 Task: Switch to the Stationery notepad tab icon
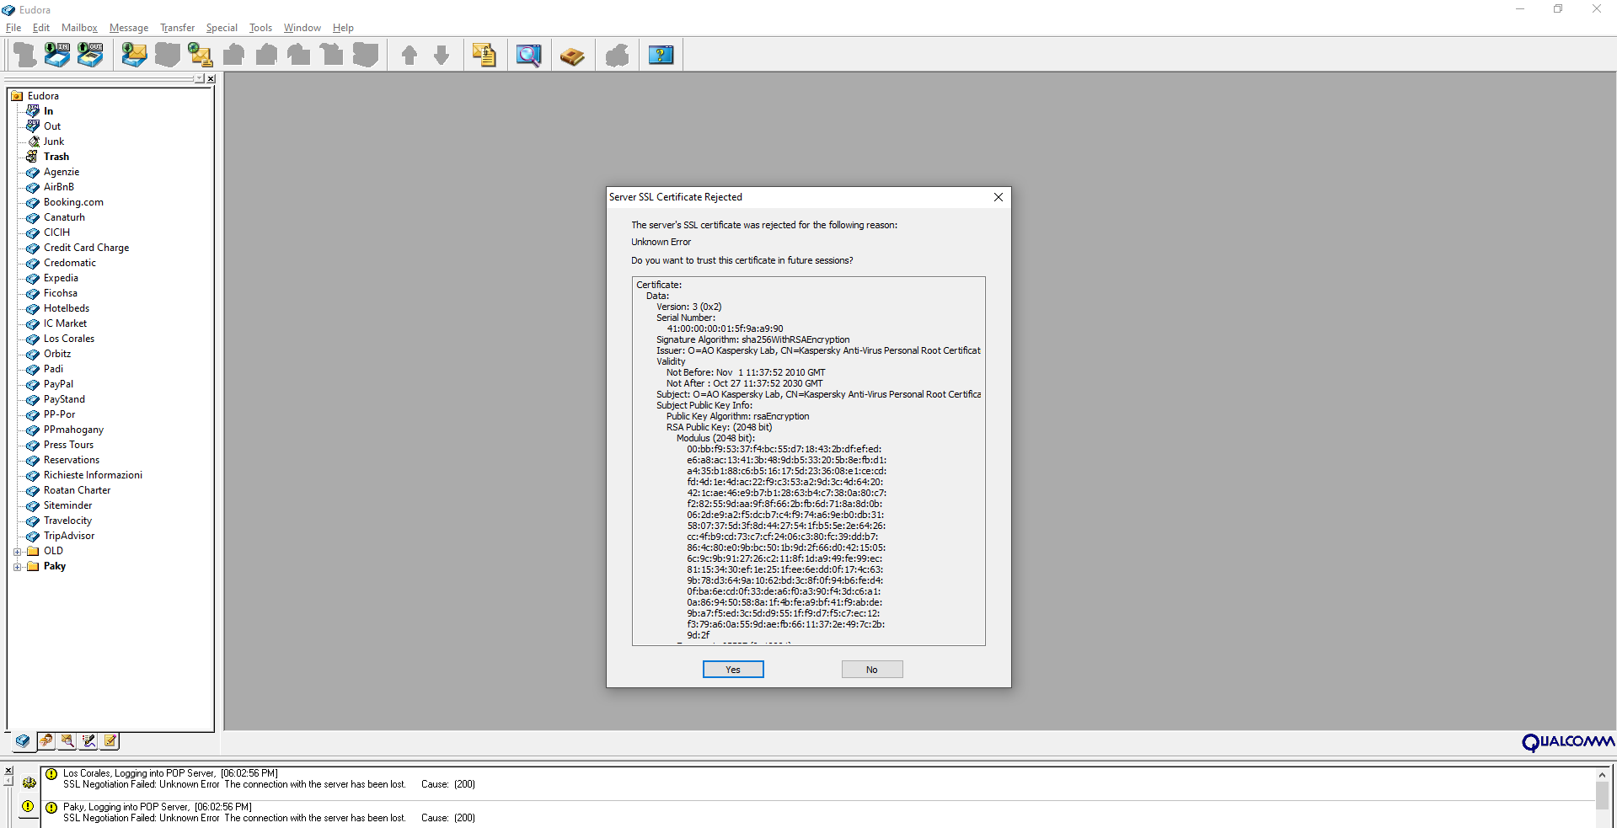[x=110, y=741]
